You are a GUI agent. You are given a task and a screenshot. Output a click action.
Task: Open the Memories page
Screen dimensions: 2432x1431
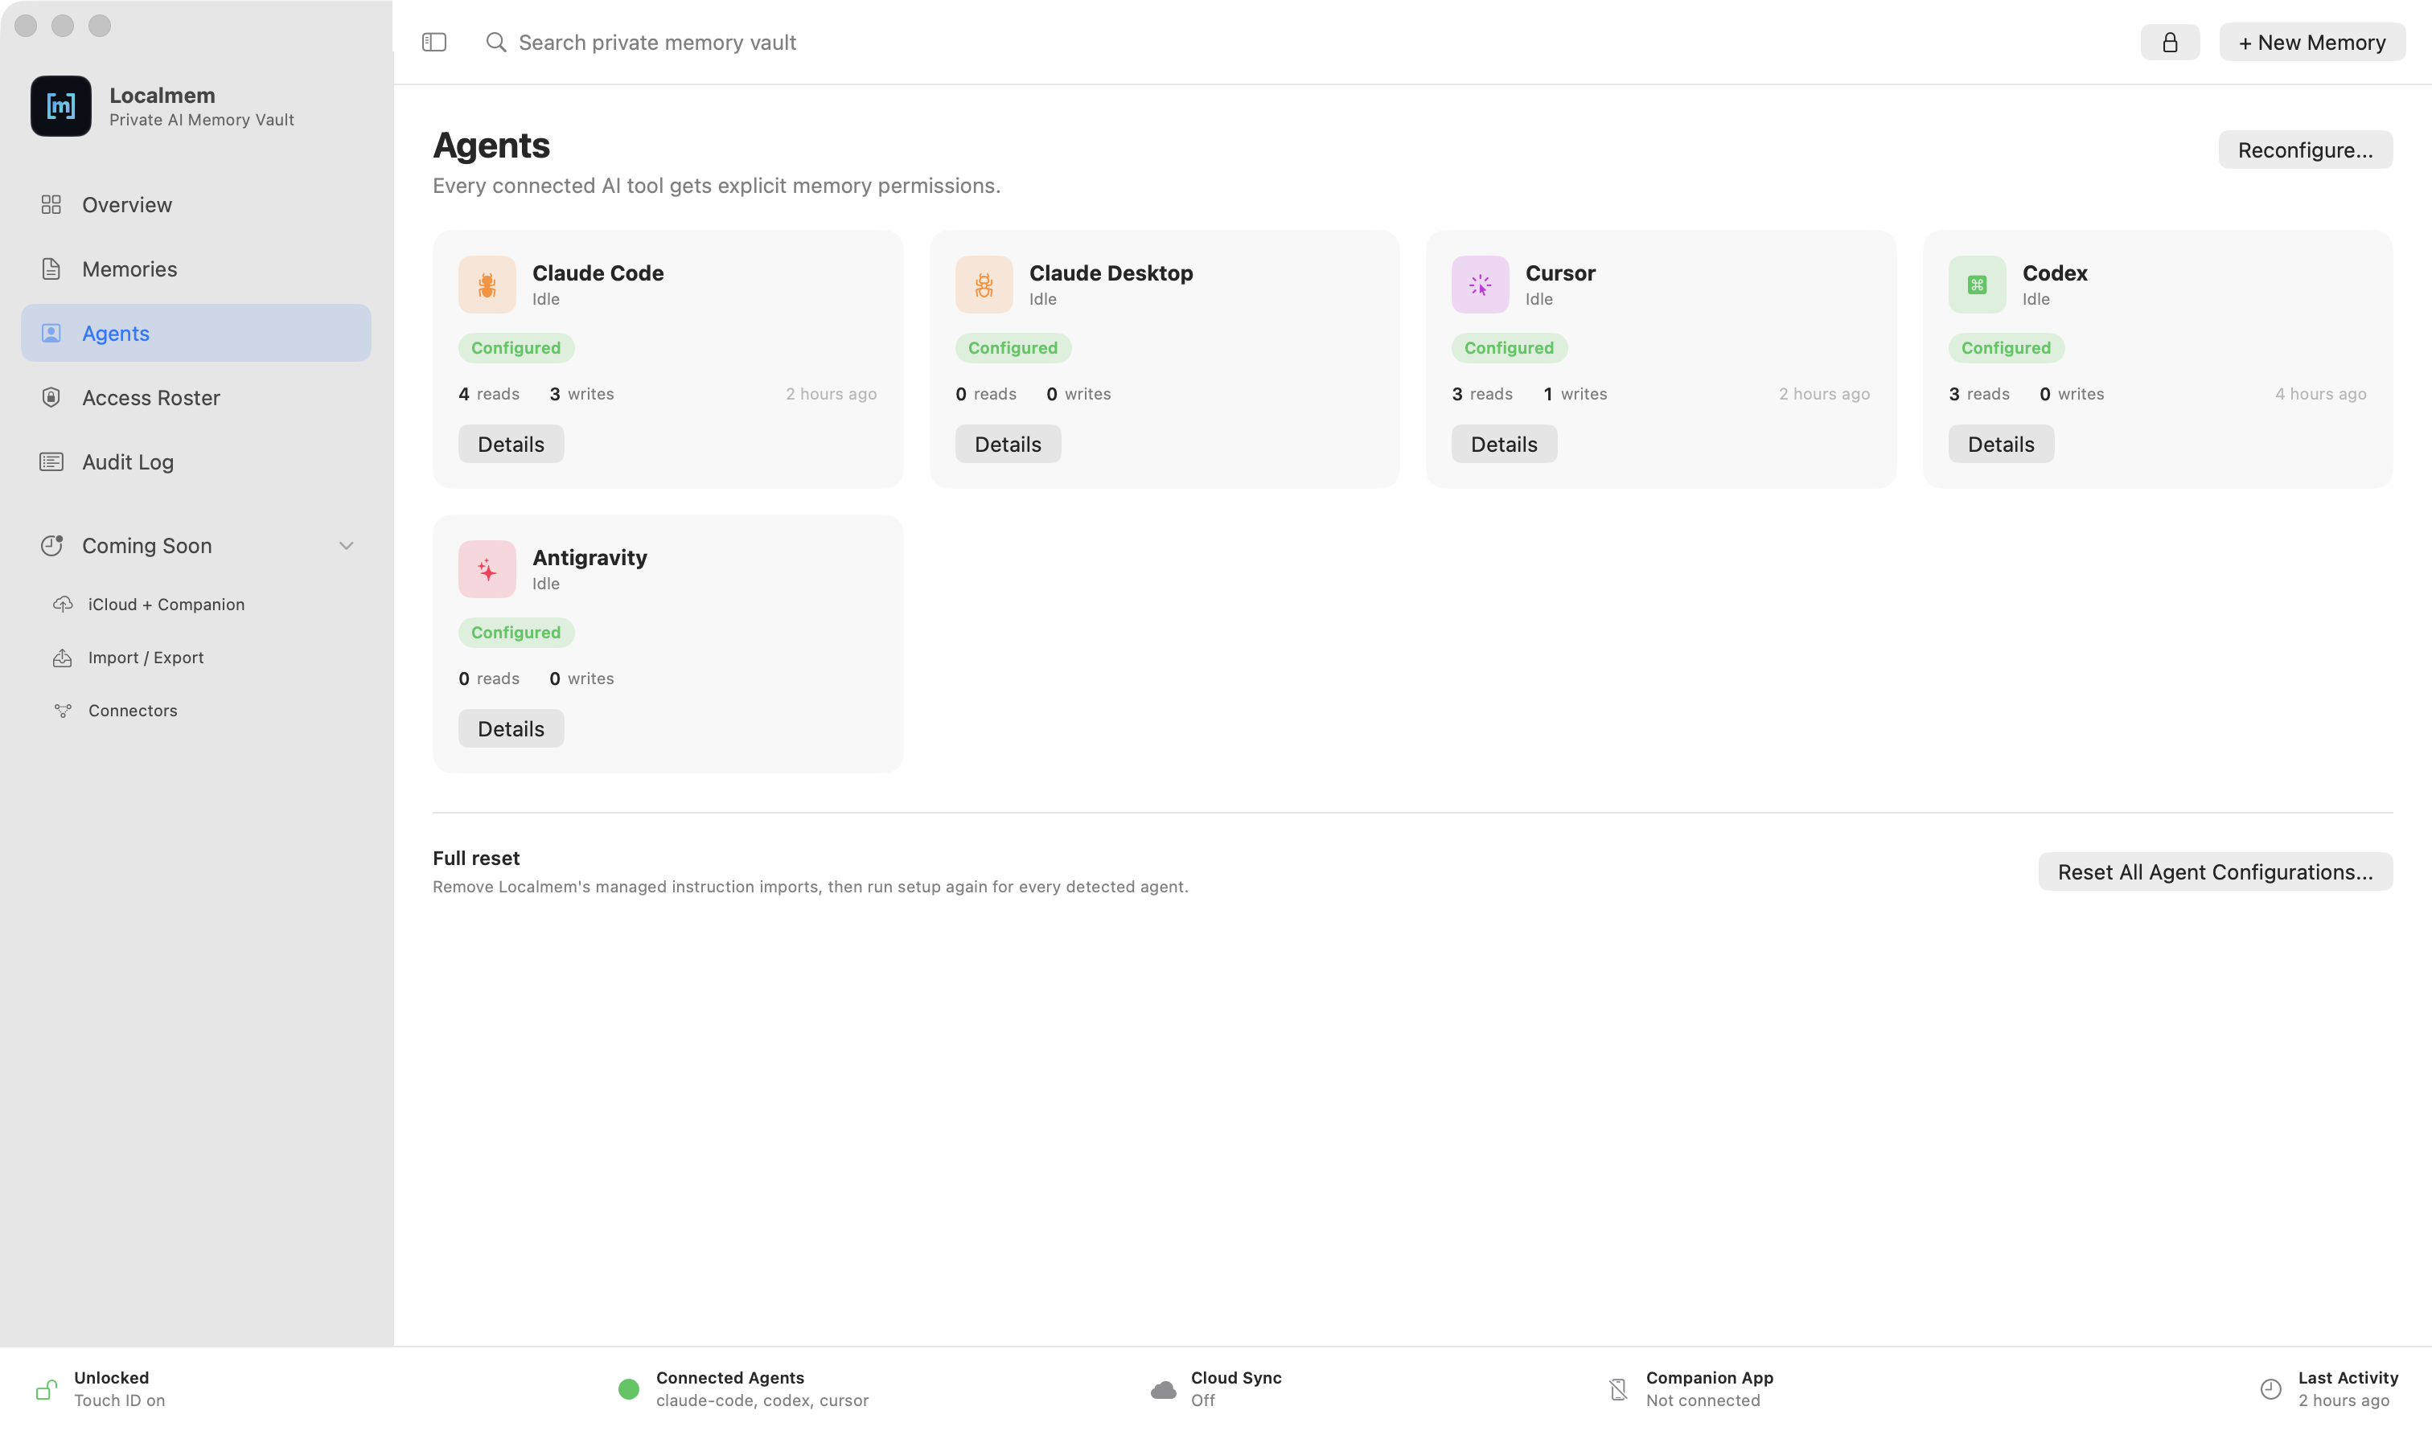pyautogui.click(x=196, y=269)
